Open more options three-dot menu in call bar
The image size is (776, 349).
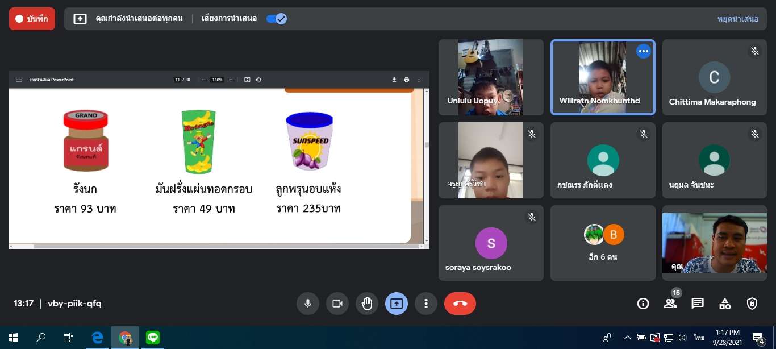click(x=426, y=304)
